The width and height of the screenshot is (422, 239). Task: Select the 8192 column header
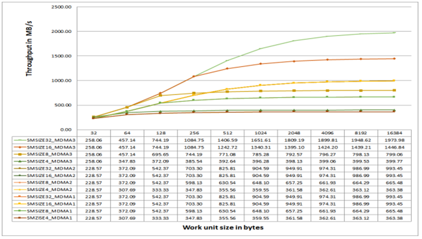pyautogui.click(x=361, y=133)
